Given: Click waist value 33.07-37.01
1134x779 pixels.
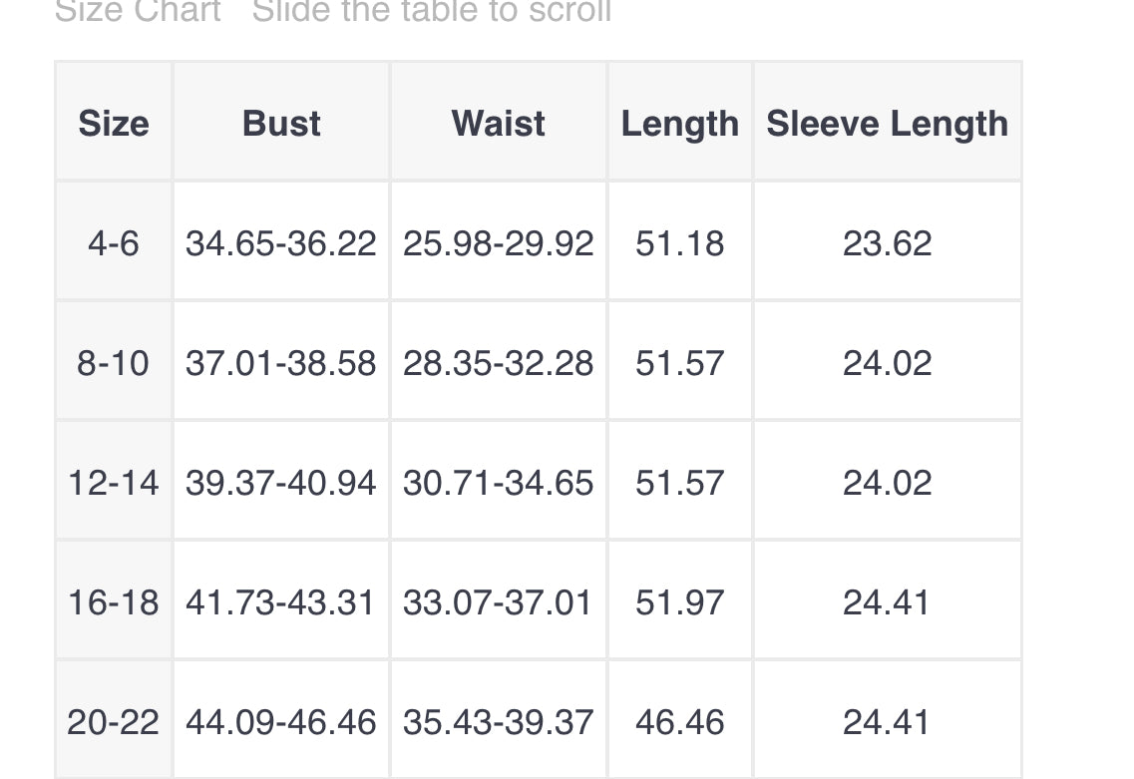Looking at the screenshot, I should coord(498,602).
